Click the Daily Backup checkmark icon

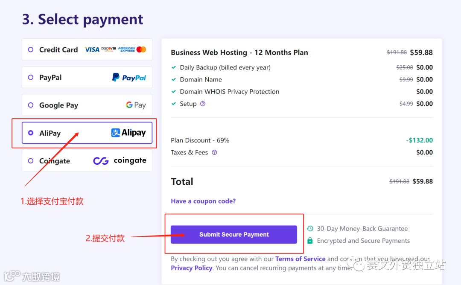click(x=173, y=67)
